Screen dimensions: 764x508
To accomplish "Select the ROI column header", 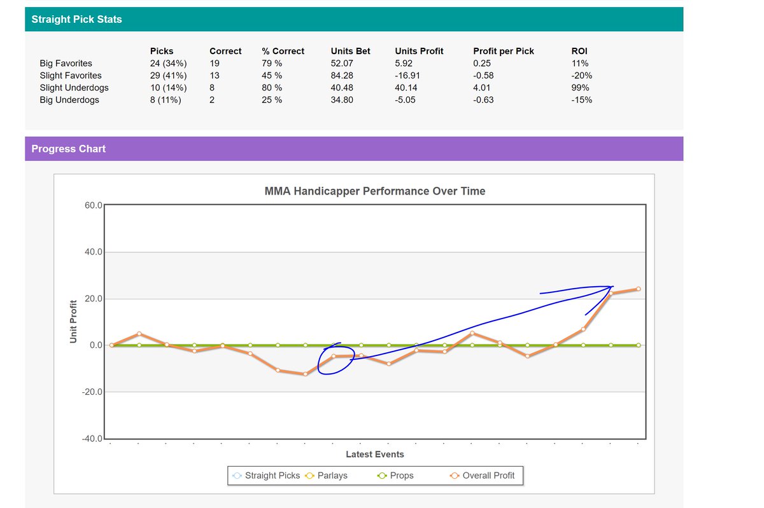I will [x=580, y=51].
